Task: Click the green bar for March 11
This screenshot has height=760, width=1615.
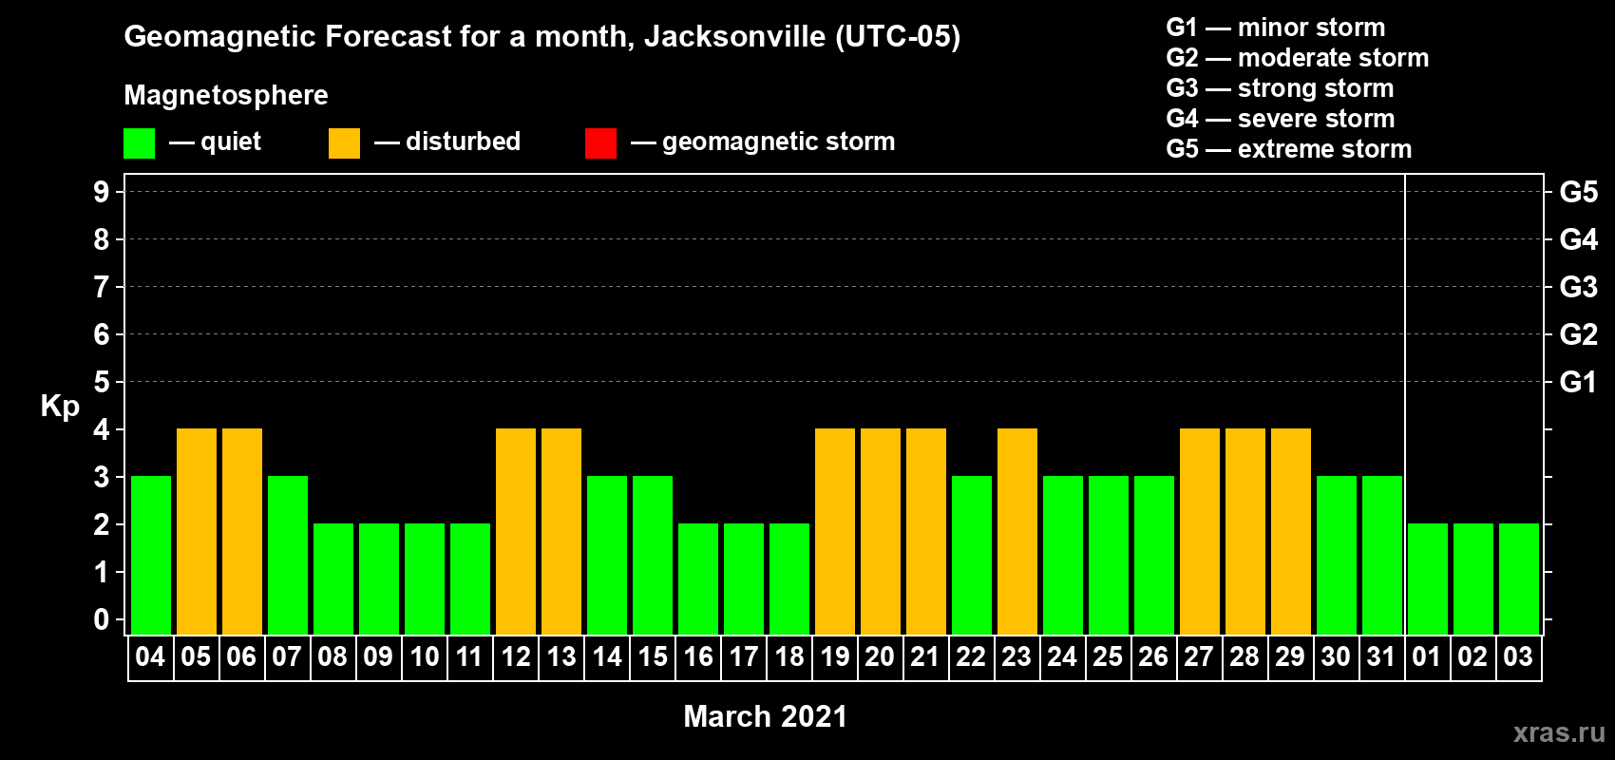Action: (x=470, y=579)
